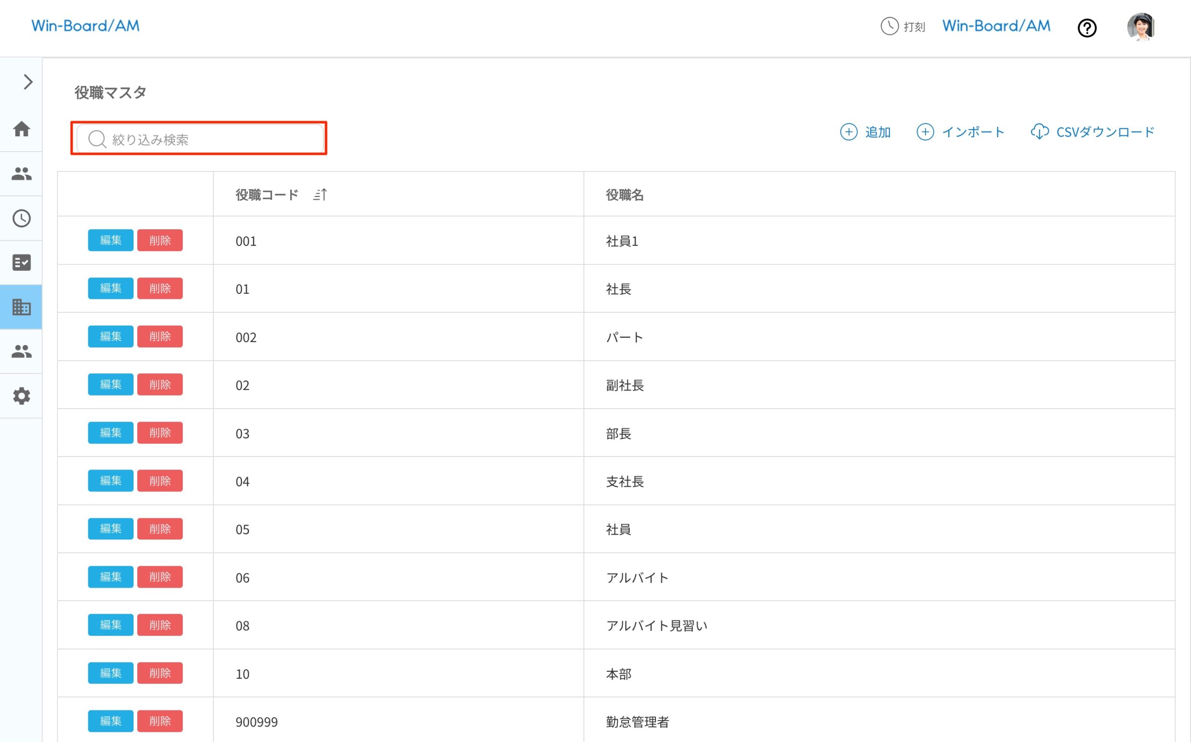Screen dimensions: 1191x742
Task: Edit the 社長 row
Action: (110, 289)
